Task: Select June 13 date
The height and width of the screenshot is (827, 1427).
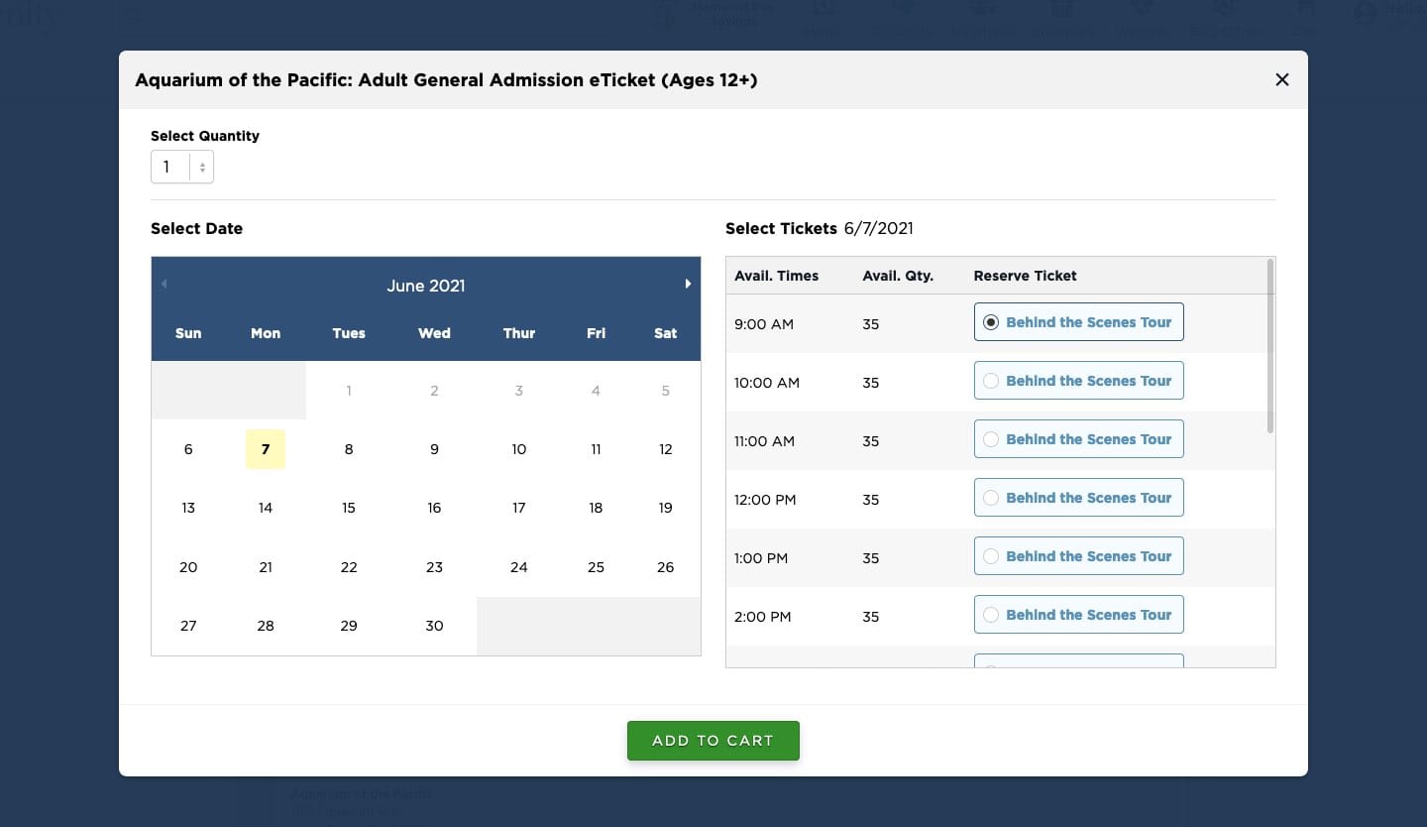Action: pos(188,508)
